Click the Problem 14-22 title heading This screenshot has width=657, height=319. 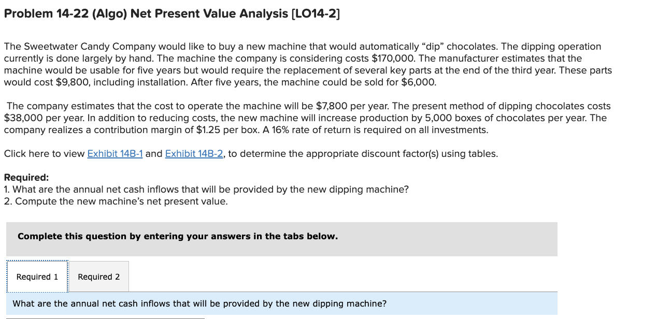(x=171, y=13)
